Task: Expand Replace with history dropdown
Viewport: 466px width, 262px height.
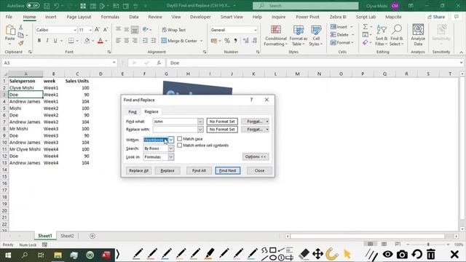Action: pos(200,130)
